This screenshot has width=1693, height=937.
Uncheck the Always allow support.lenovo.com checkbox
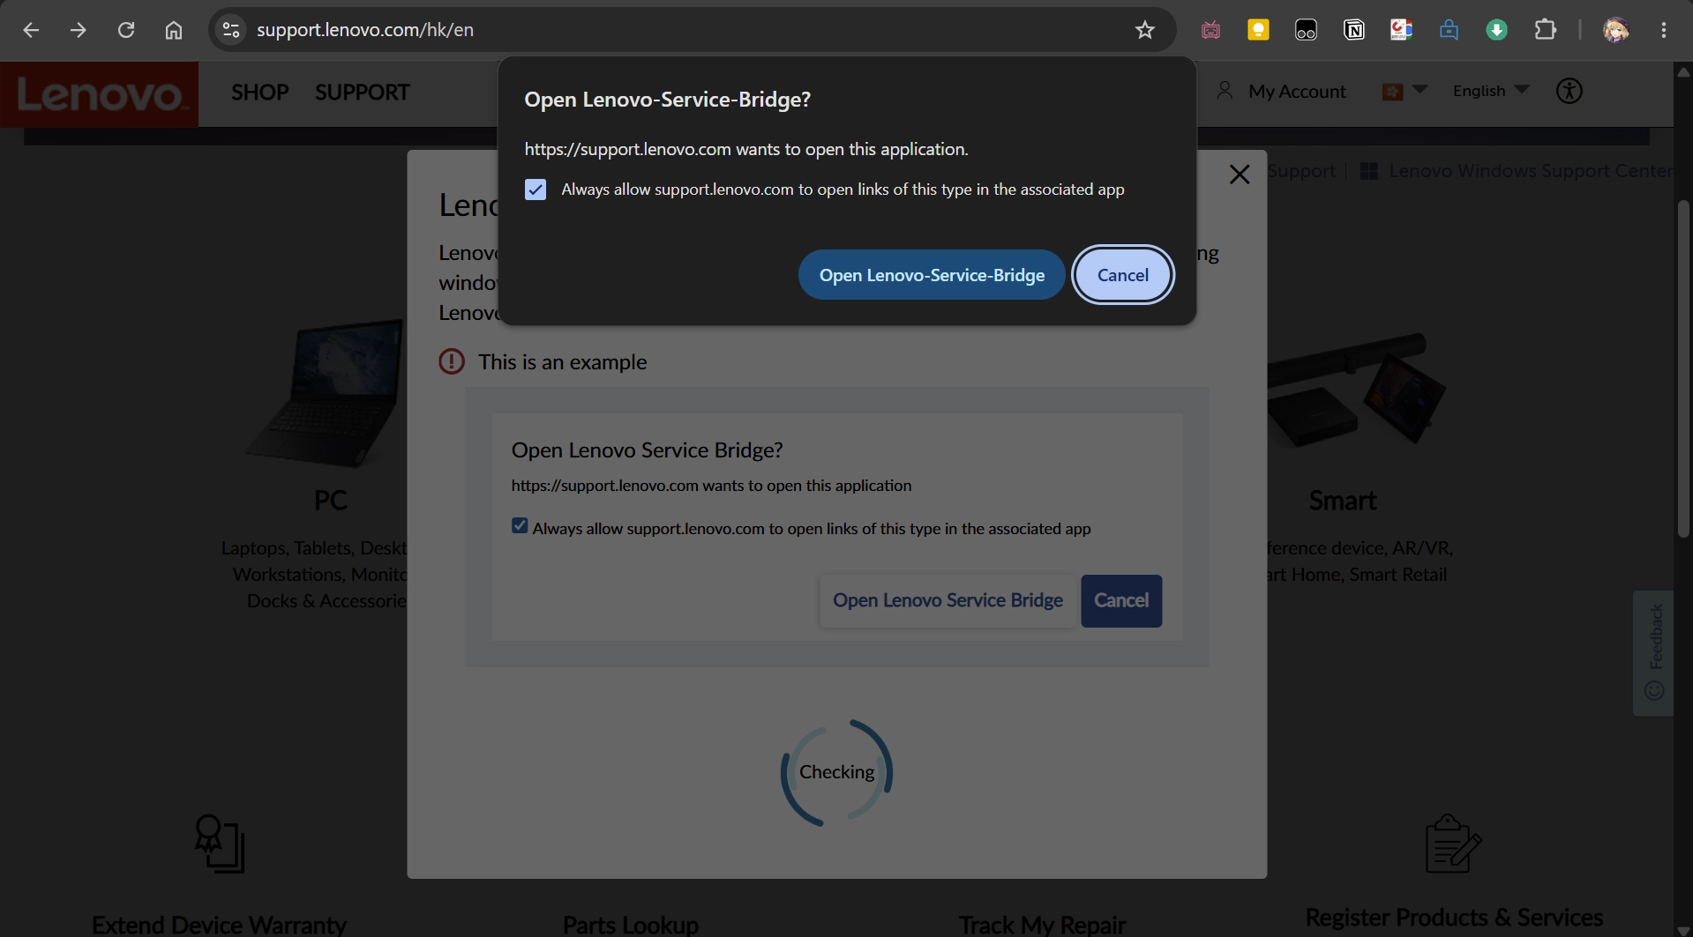pyautogui.click(x=536, y=190)
